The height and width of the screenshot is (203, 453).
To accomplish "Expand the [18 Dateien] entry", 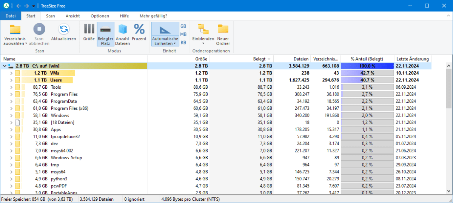I will 11,122.
